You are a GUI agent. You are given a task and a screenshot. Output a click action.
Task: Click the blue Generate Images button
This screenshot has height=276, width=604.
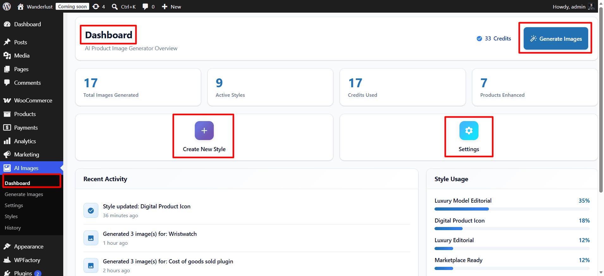[x=556, y=39]
